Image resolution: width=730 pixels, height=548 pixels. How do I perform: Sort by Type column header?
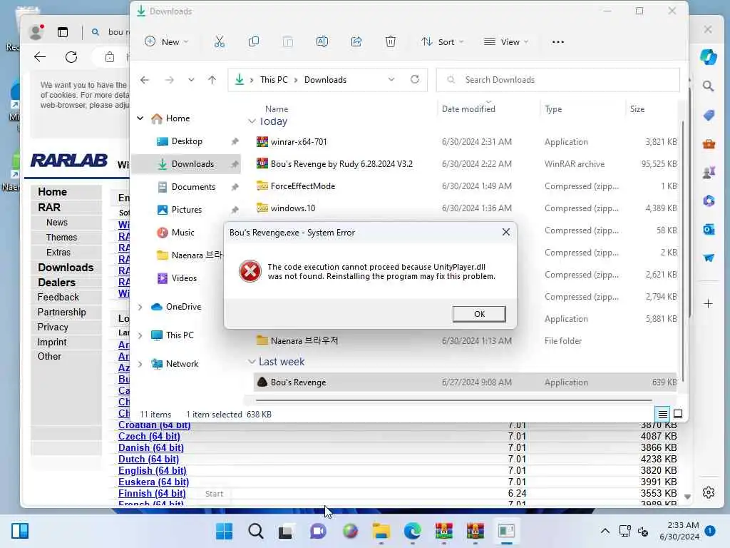coord(553,109)
